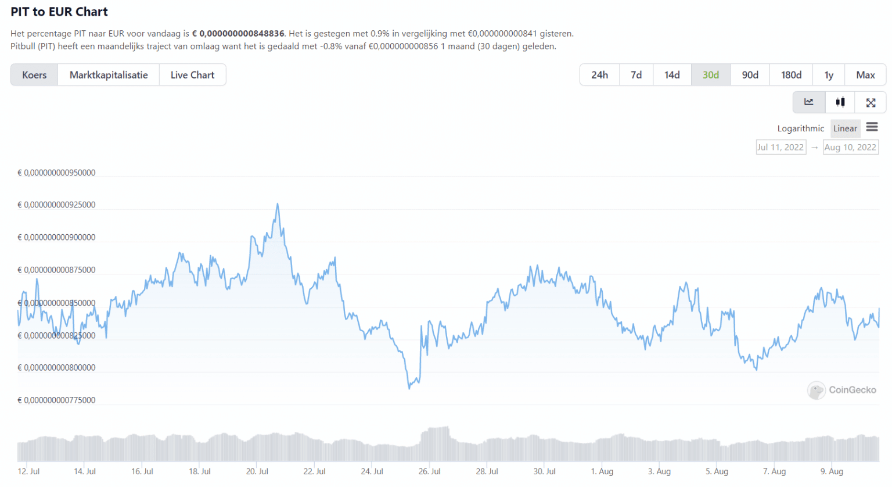
Task: Click x-axis label 20. Jul
Action: point(257,471)
